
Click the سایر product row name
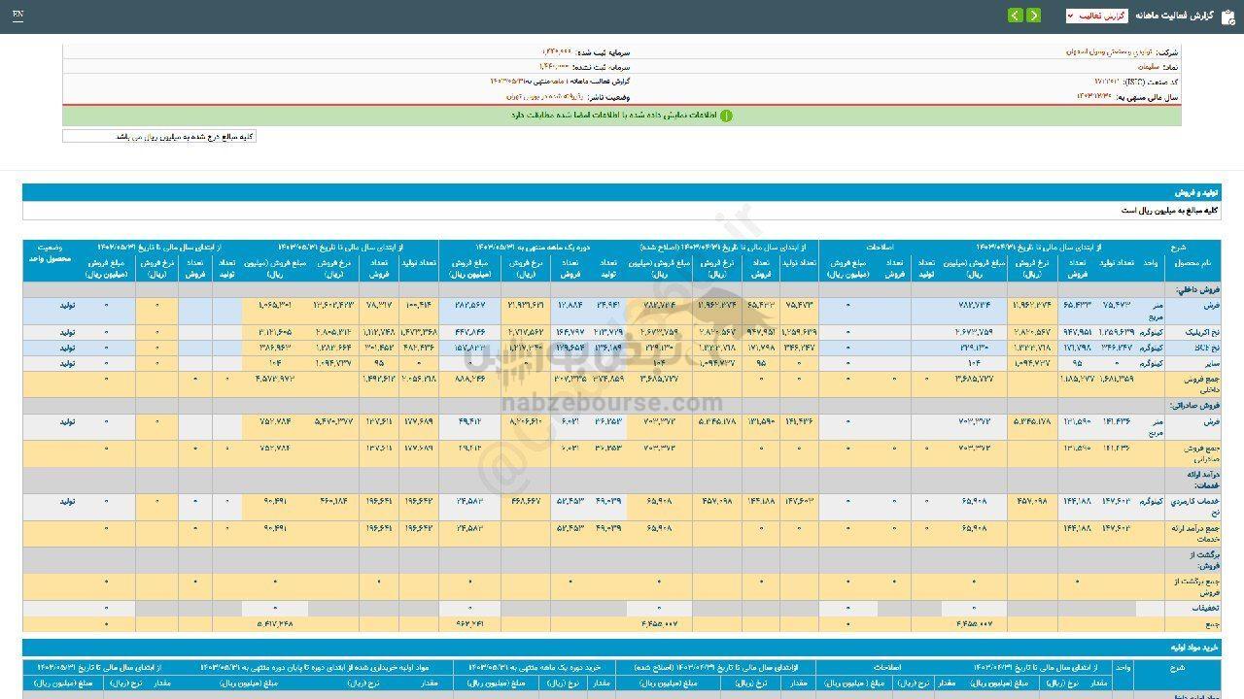1205,363
